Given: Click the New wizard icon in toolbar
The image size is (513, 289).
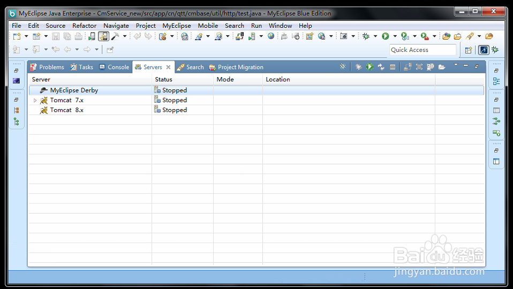Looking at the screenshot, I should [x=17, y=36].
